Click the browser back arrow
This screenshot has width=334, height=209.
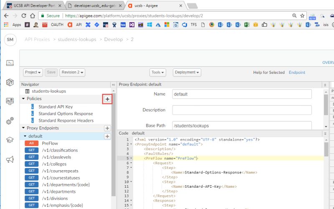[x=6, y=15]
